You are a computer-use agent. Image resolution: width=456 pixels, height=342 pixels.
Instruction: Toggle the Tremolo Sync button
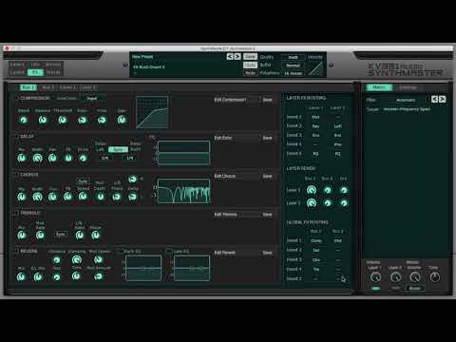pyautogui.click(x=61, y=235)
